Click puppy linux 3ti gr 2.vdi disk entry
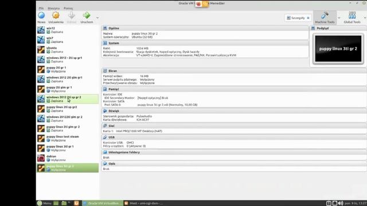 tap(167, 105)
